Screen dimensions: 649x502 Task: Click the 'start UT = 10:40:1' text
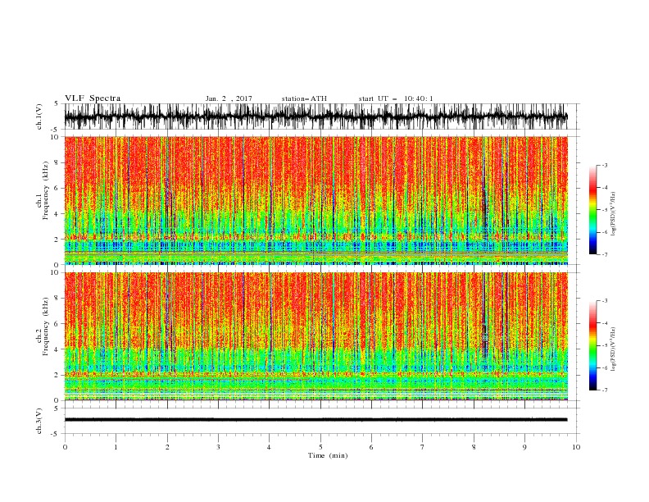tap(396, 98)
